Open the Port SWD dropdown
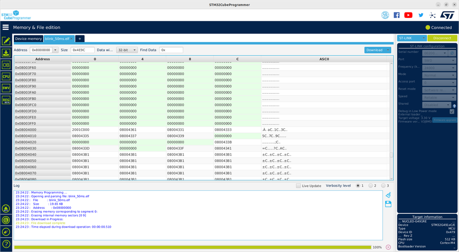Image resolution: width=459 pixels, height=252 pixels. tap(439, 61)
